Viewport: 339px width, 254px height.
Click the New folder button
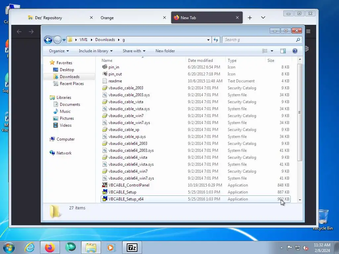[165, 51]
